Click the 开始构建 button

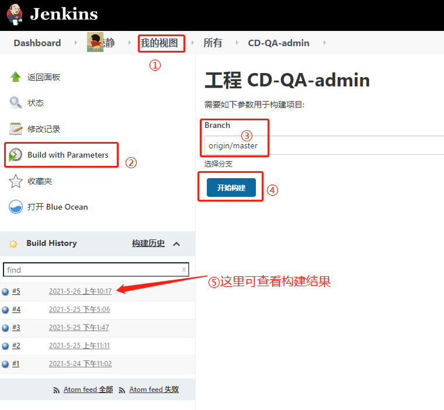coord(231,187)
